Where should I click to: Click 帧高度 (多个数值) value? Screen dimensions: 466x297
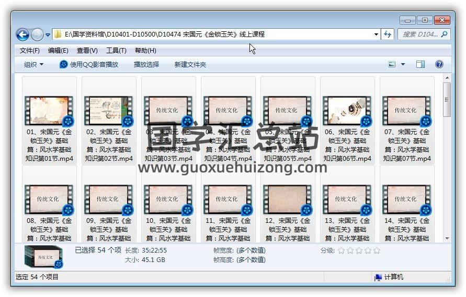point(251,260)
